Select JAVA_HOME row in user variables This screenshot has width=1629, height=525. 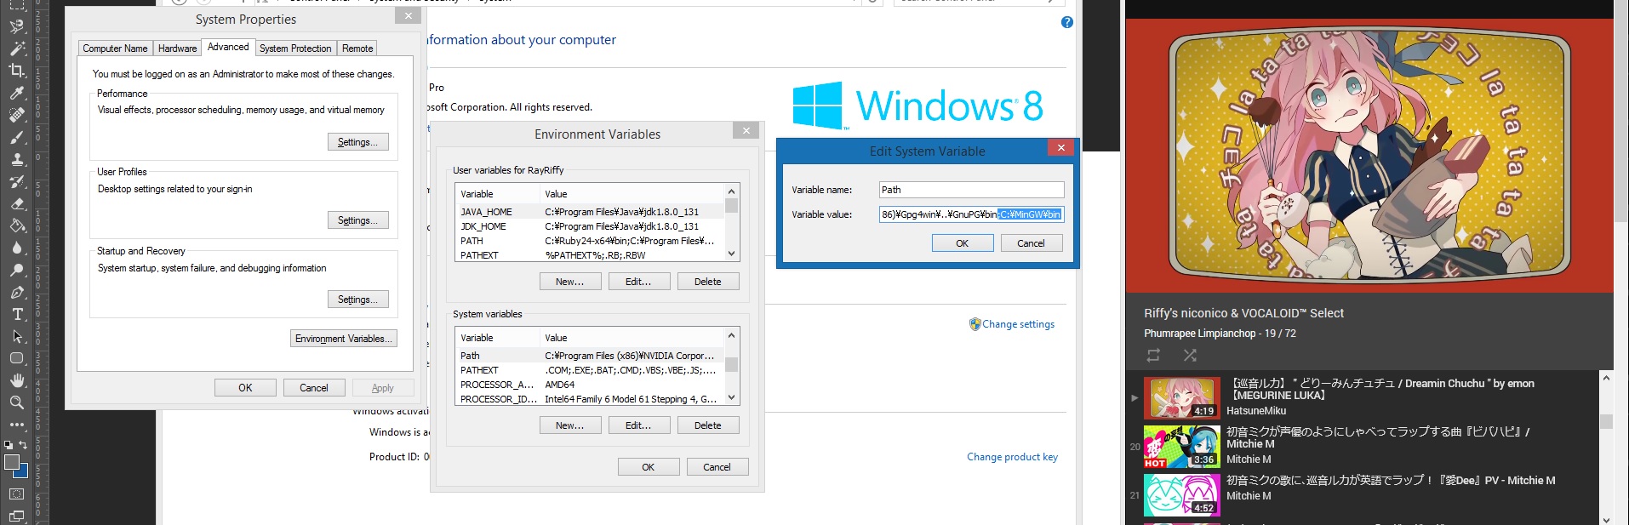coord(590,212)
